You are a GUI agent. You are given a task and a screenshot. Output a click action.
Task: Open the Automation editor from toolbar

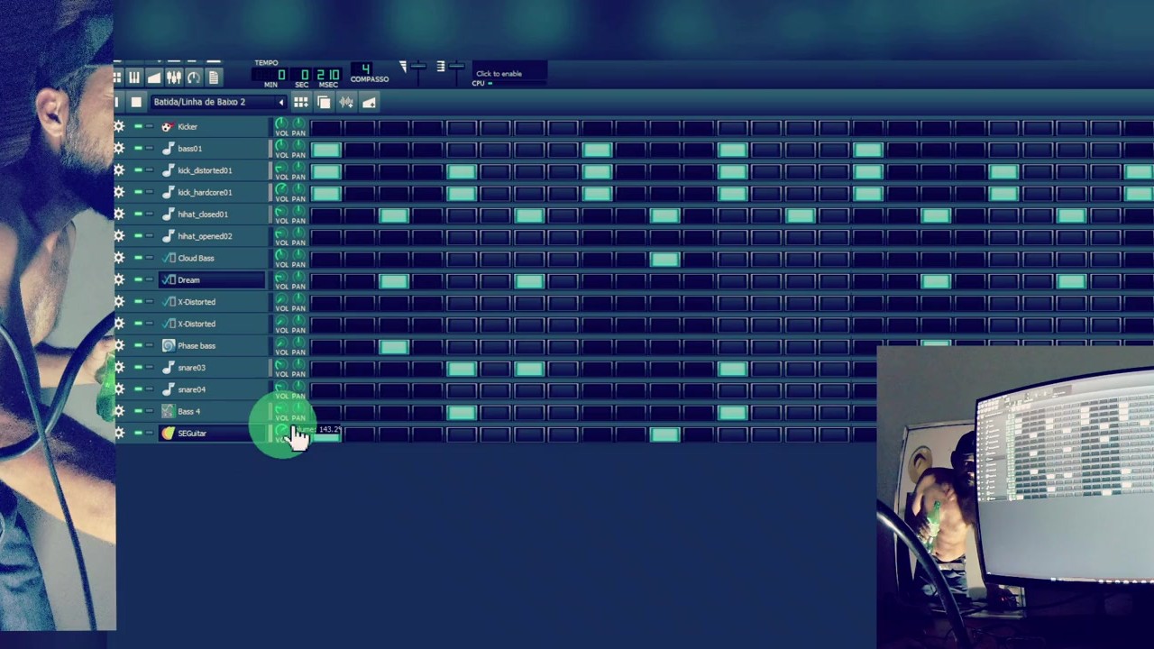(154, 78)
